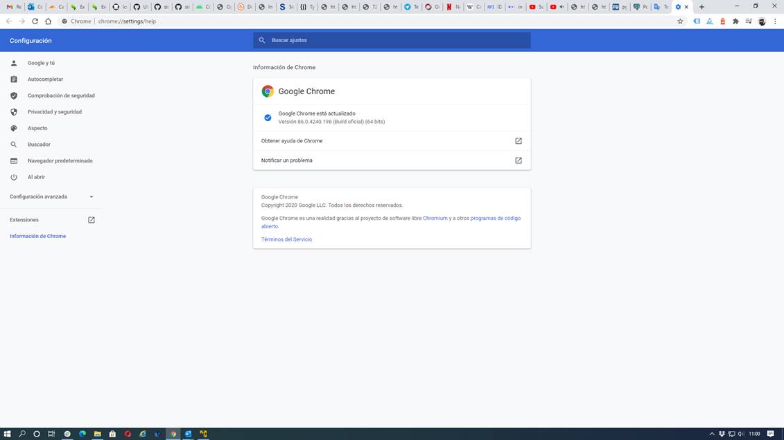Click the Buscar ajustes search field
The image size is (784, 440).
[x=392, y=40]
